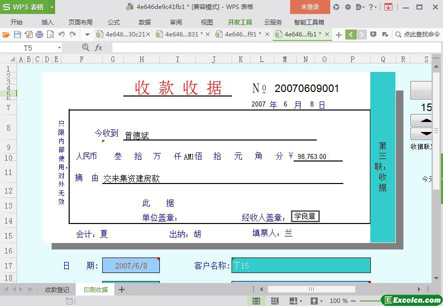Open the Name Box dropdown showing T5
Image resolution: width=443 pixels, height=306 pixels.
(x=59, y=47)
